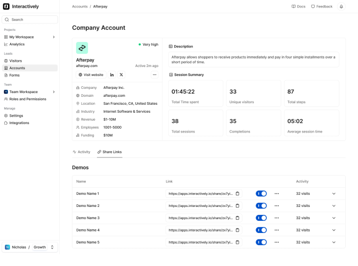The height and width of the screenshot is (266, 358).
Task: Copy the Demo Name 2 link
Action: [x=238, y=205]
